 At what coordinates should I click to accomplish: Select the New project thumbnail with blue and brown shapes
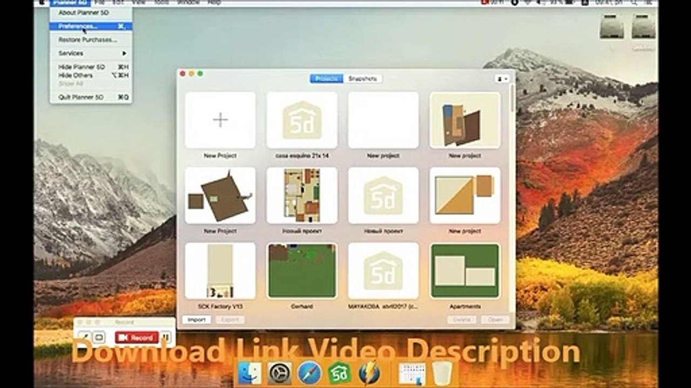click(x=465, y=120)
